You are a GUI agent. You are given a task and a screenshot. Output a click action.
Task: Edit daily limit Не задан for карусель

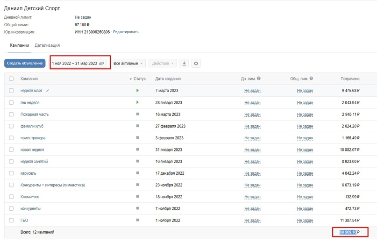click(252, 173)
